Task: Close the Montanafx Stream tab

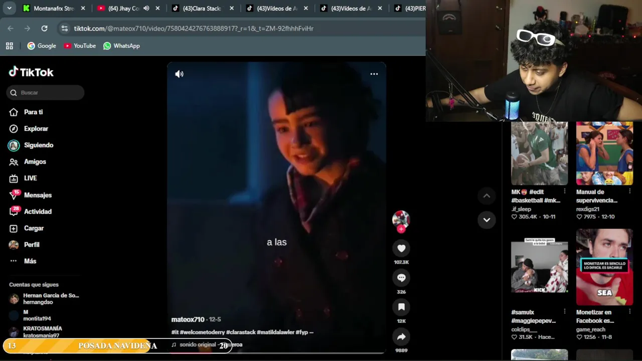Action: point(83,8)
